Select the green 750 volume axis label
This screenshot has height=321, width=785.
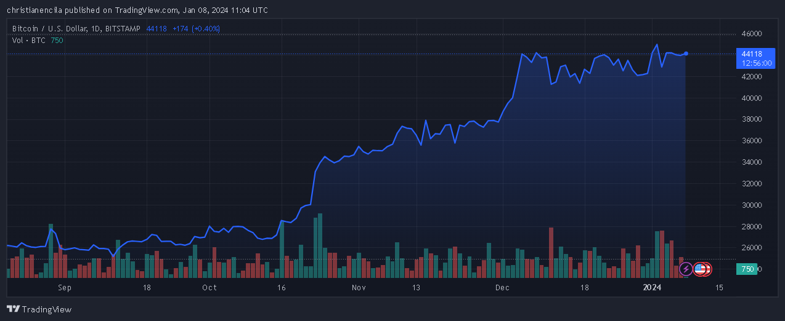click(747, 269)
